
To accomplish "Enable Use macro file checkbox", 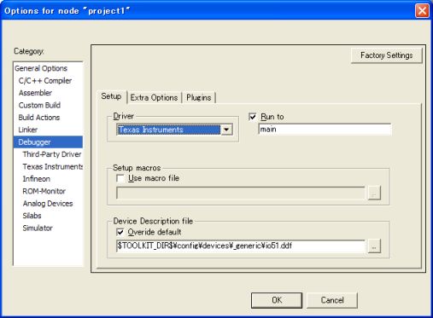I will 120,178.
